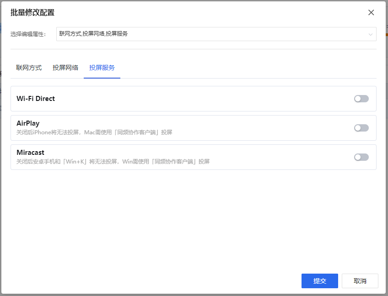Click the 关闭后iPhone将无法投屏 description
Screen dimensions: 388x296
coord(94,132)
